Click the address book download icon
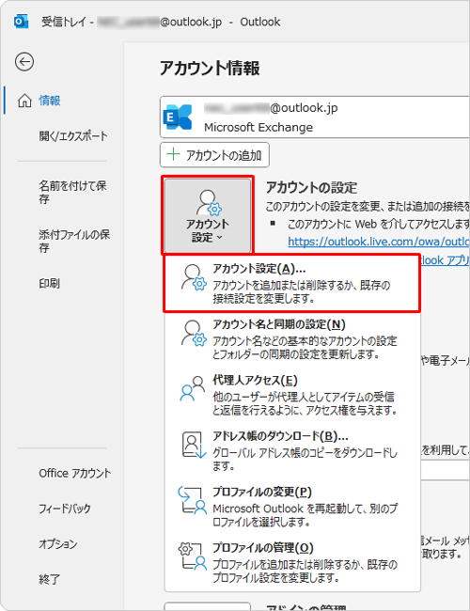The height and width of the screenshot is (611, 470). 194,445
